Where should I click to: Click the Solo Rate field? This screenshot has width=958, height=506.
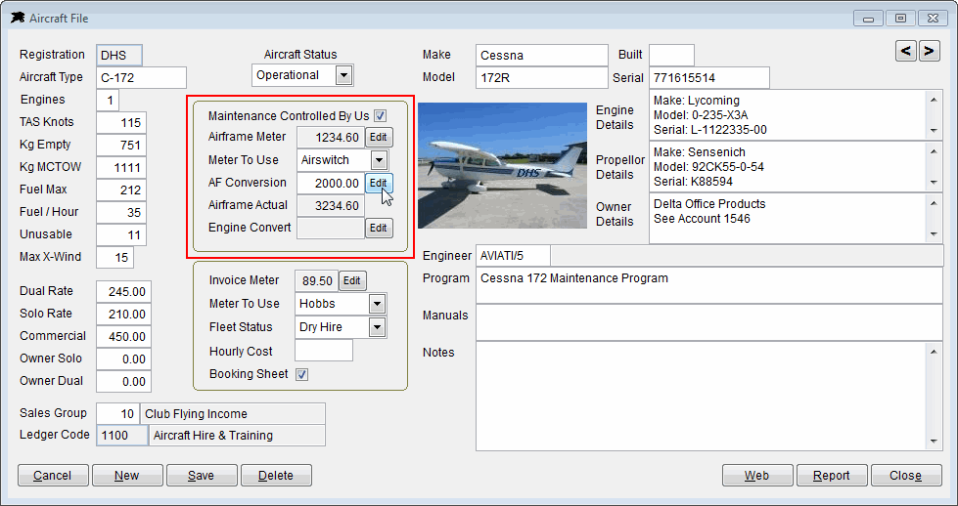[123, 315]
